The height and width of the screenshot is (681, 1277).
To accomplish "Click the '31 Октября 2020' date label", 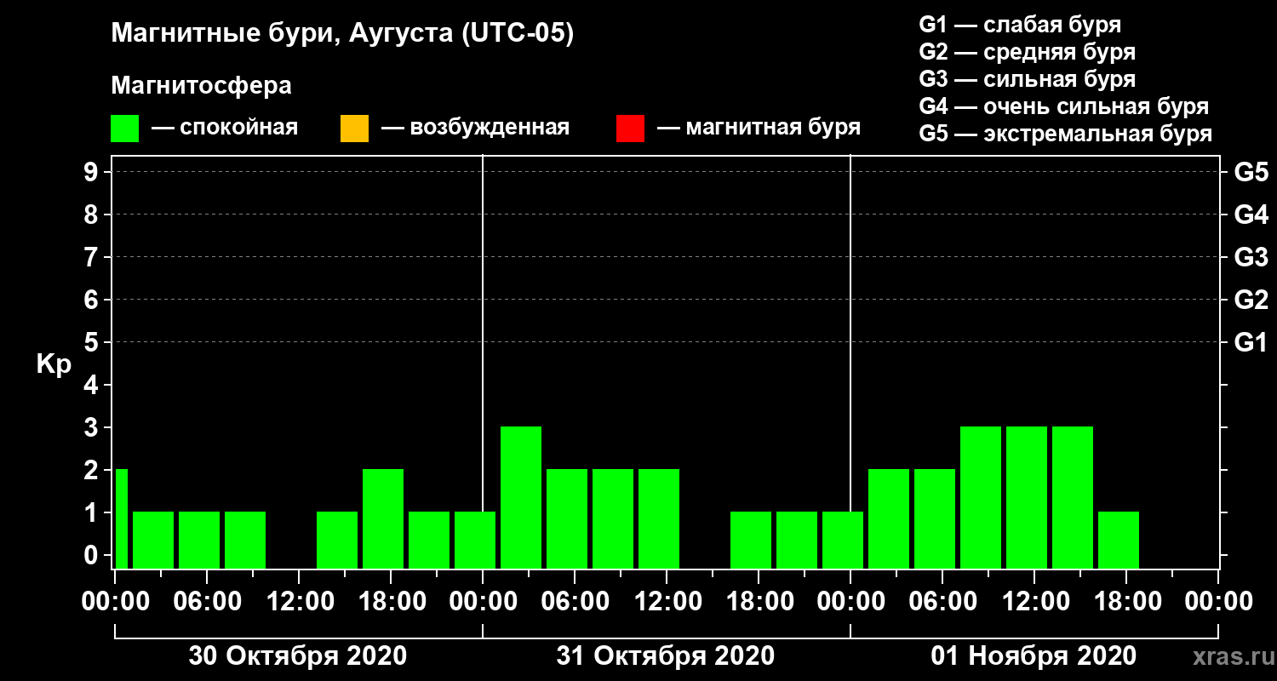I will coord(666,656).
